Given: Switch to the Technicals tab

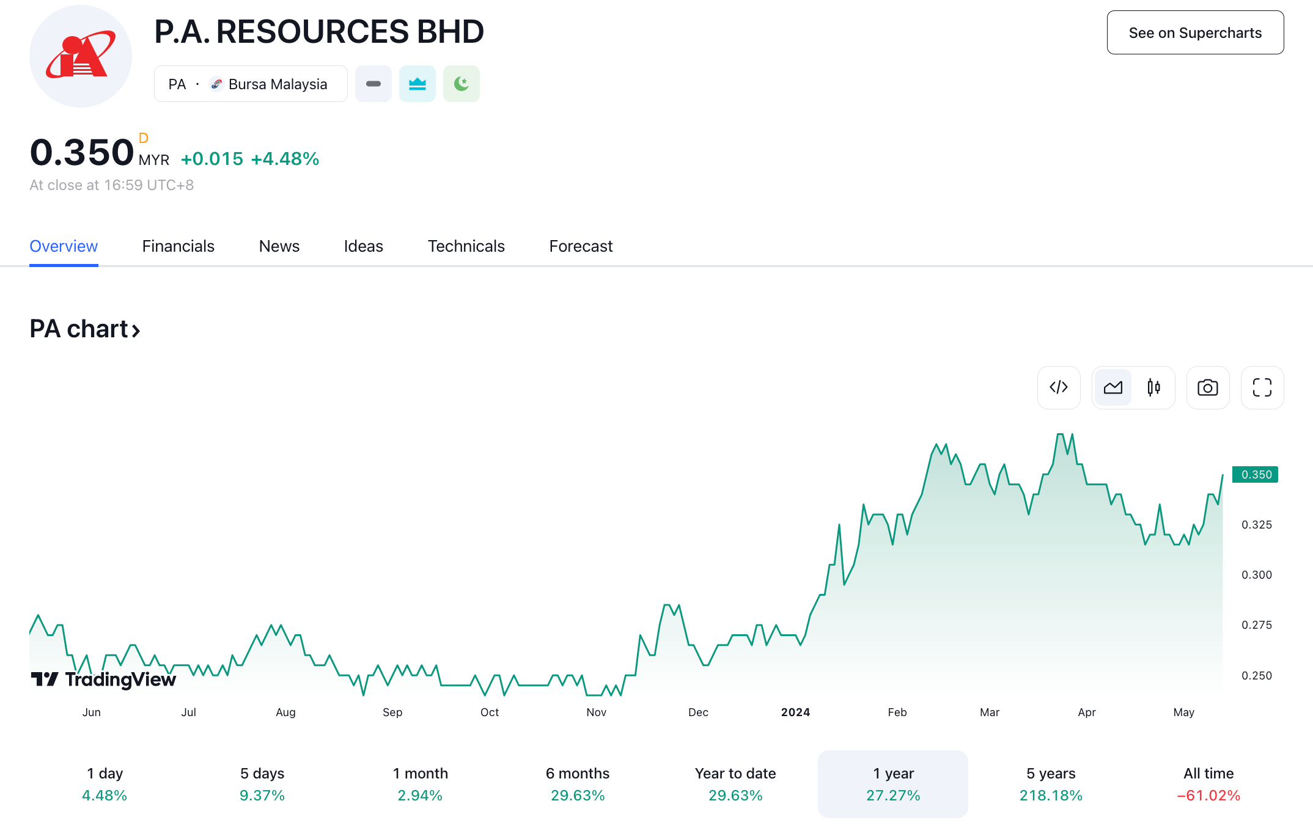Looking at the screenshot, I should pyautogui.click(x=466, y=246).
